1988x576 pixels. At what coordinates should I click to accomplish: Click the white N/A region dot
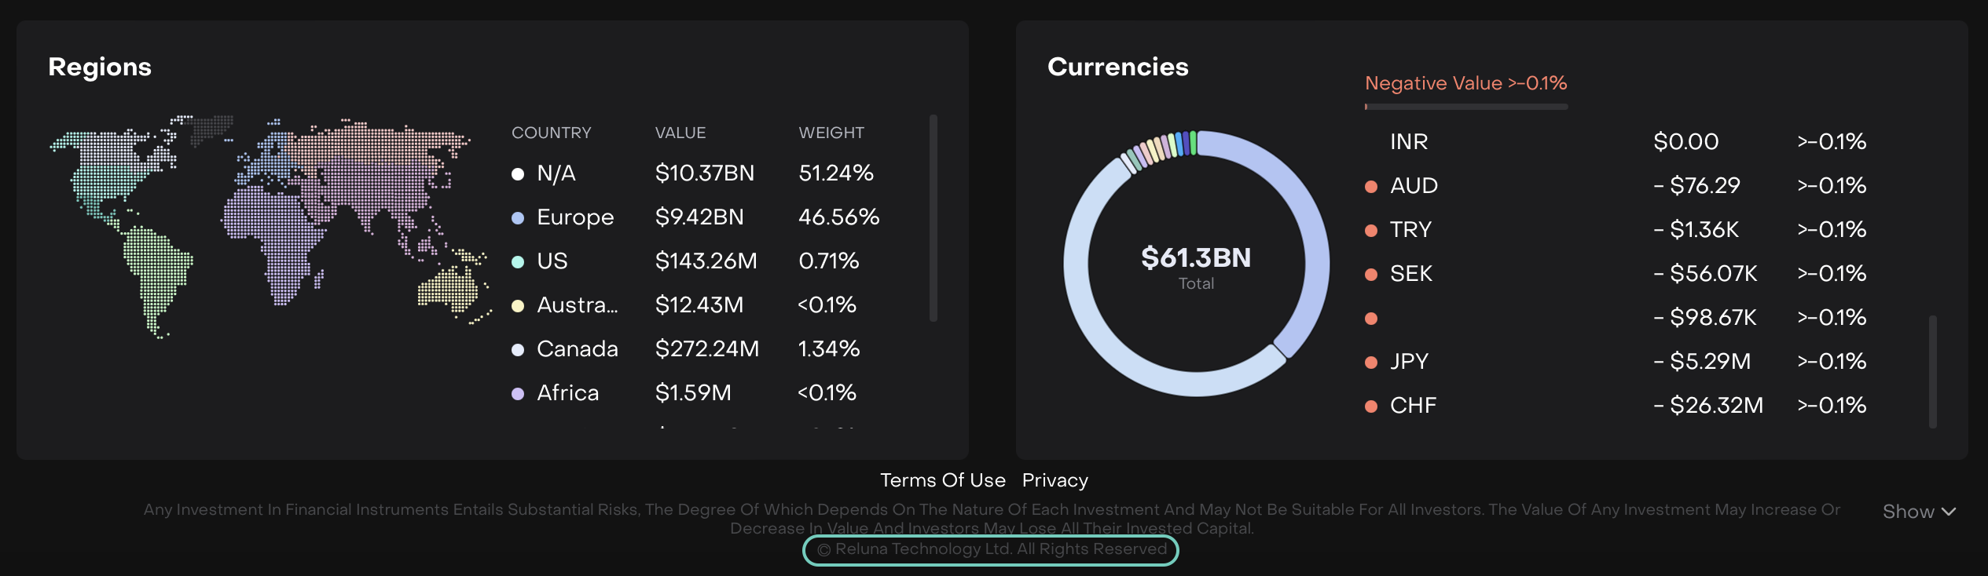tap(518, 174)
